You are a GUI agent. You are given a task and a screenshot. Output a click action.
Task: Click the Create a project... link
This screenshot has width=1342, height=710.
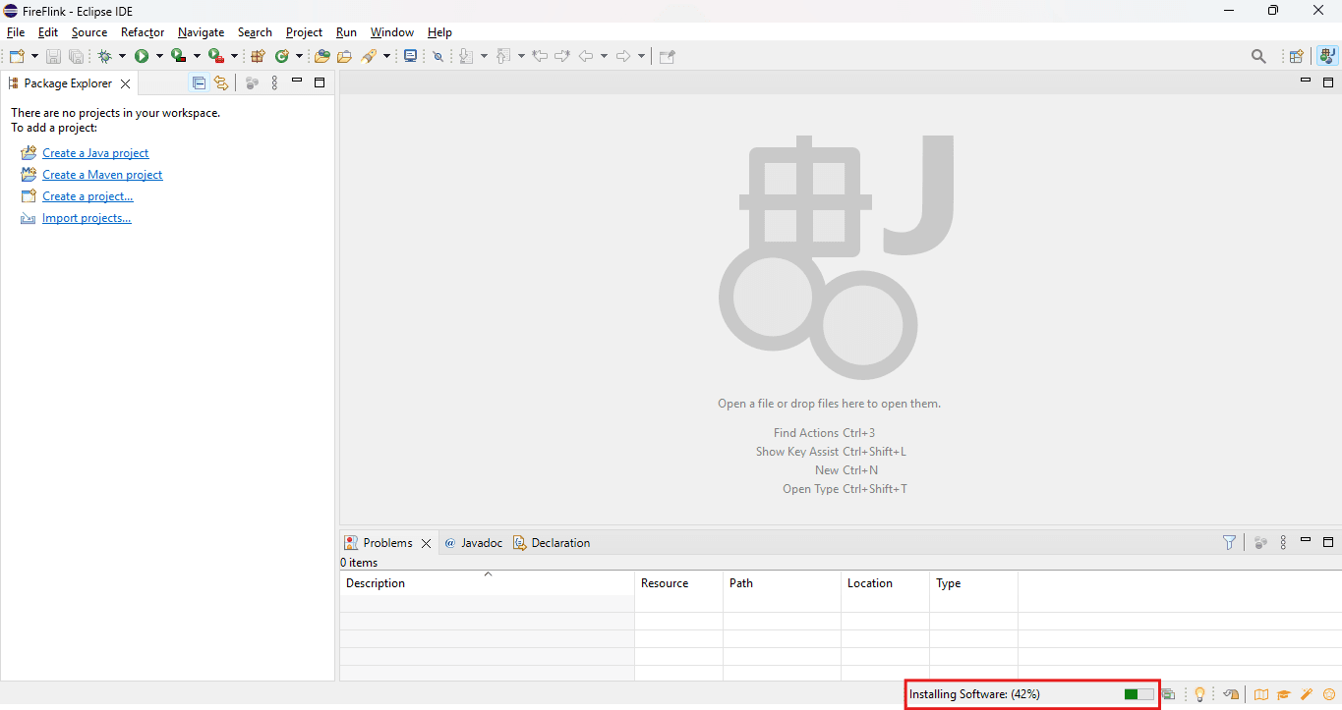tap(88, 196)
